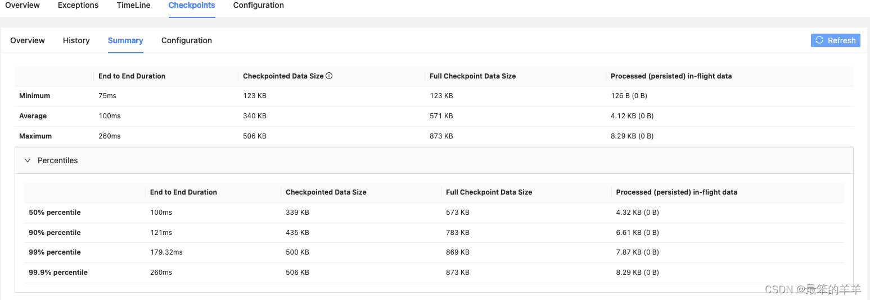Collapse the Percentiles chevron arrow
Viewport: 870px width, 300px height.
coord(28,160)
